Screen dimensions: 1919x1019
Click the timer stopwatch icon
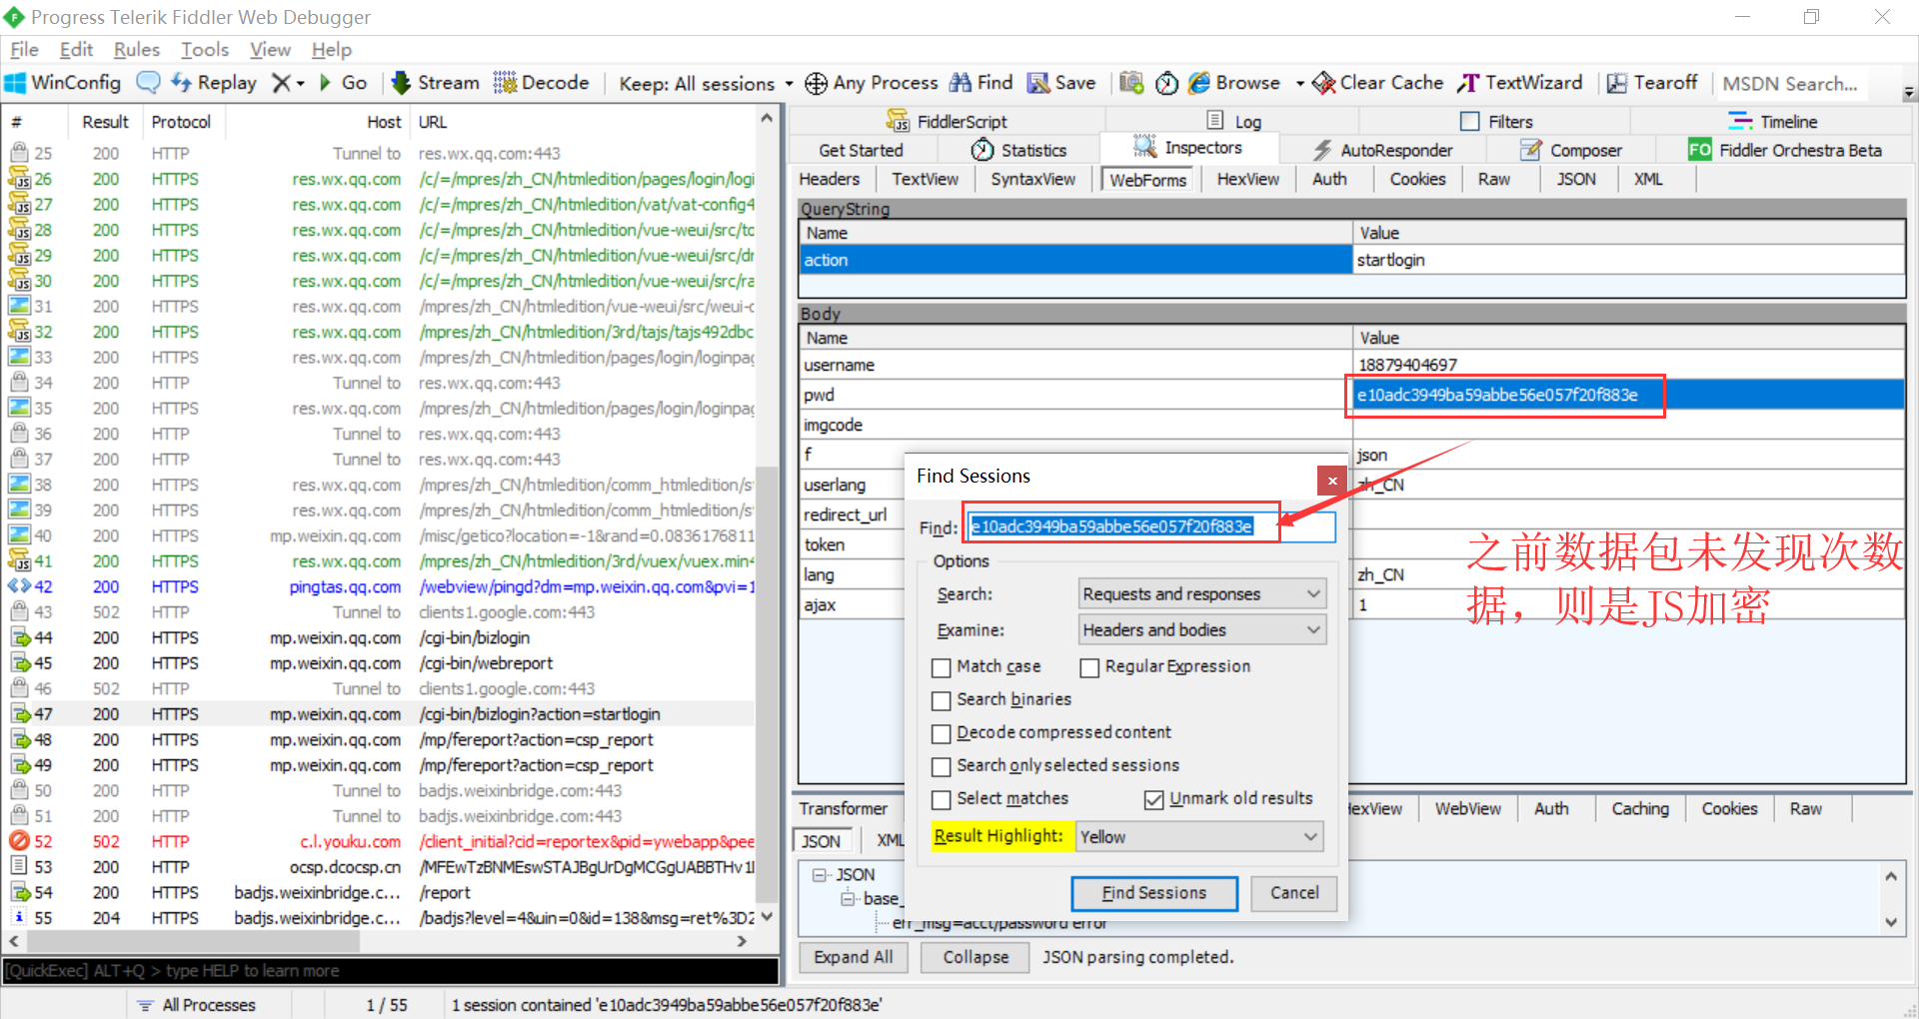tap(1166, 83)
